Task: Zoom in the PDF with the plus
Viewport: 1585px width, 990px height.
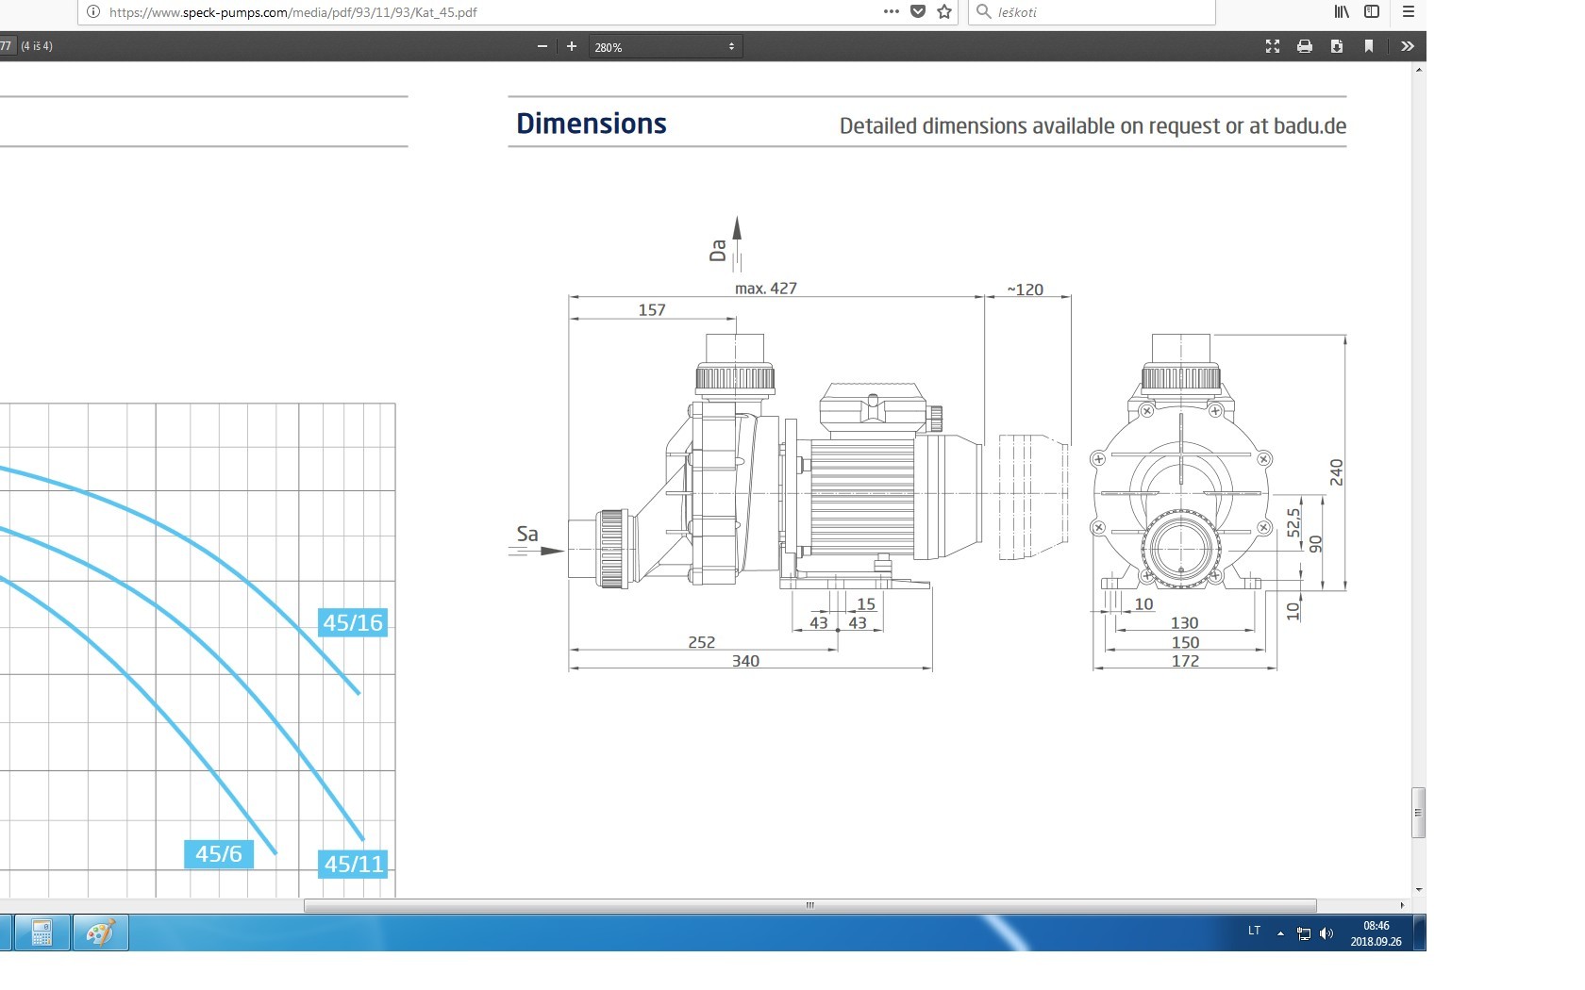Action: tap(572, 46)
